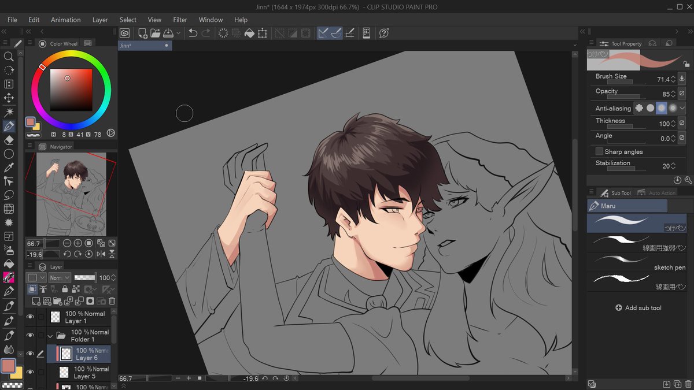The image size is (694, 390).
Task: Choose strongest anti-aliasing option
Action: [x=673, y=108]
